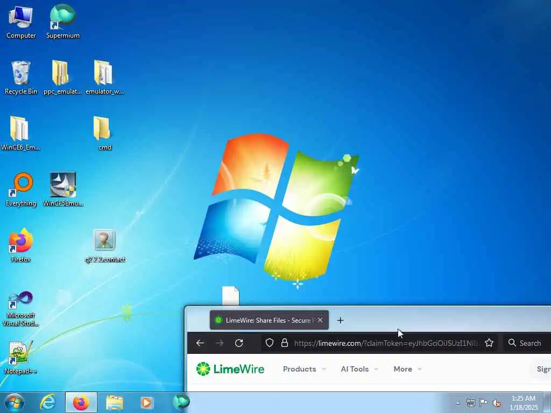Click the Firefox Search box
Image resolution: width=551 pixels, height=413 pixels.
527,343
